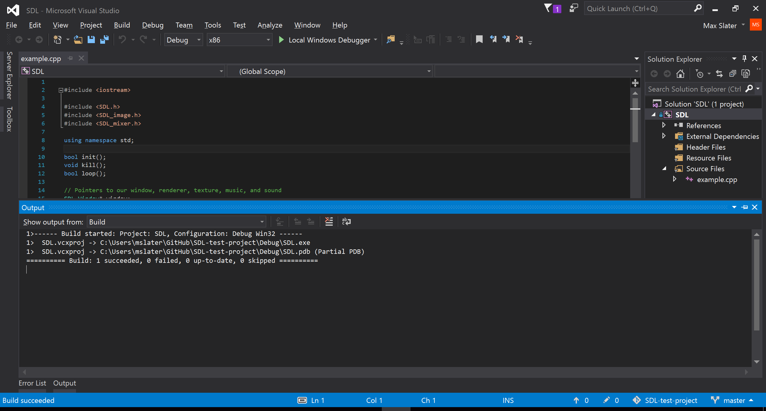
Task: Click the pending changes pencil in status bar
Action: coord(607,400)
